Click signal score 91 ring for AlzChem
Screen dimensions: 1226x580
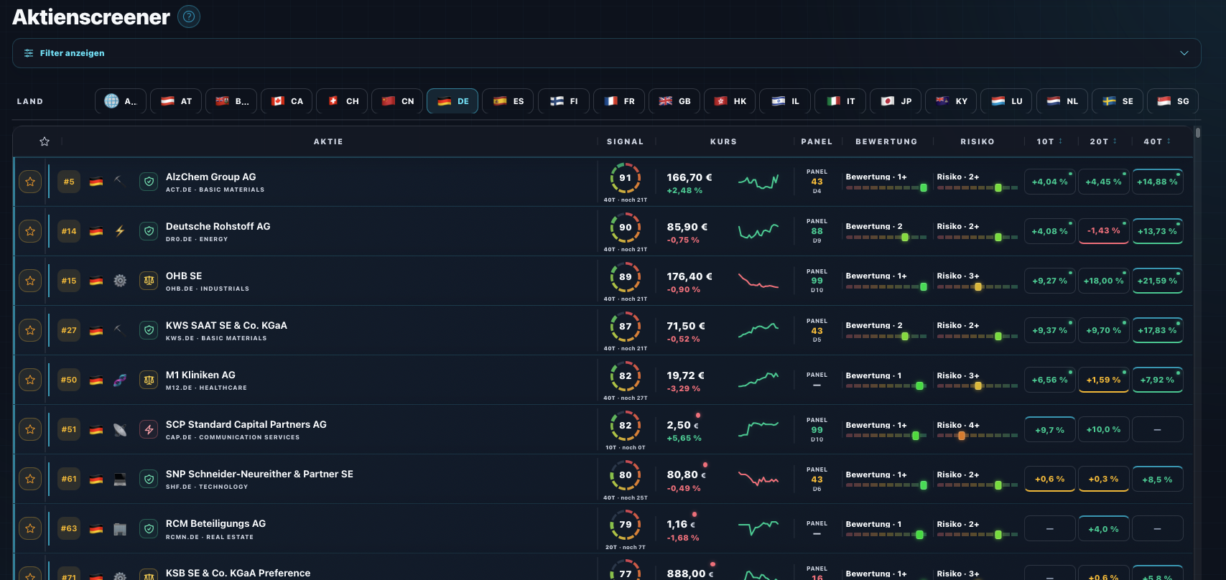[x=626, y=178]
